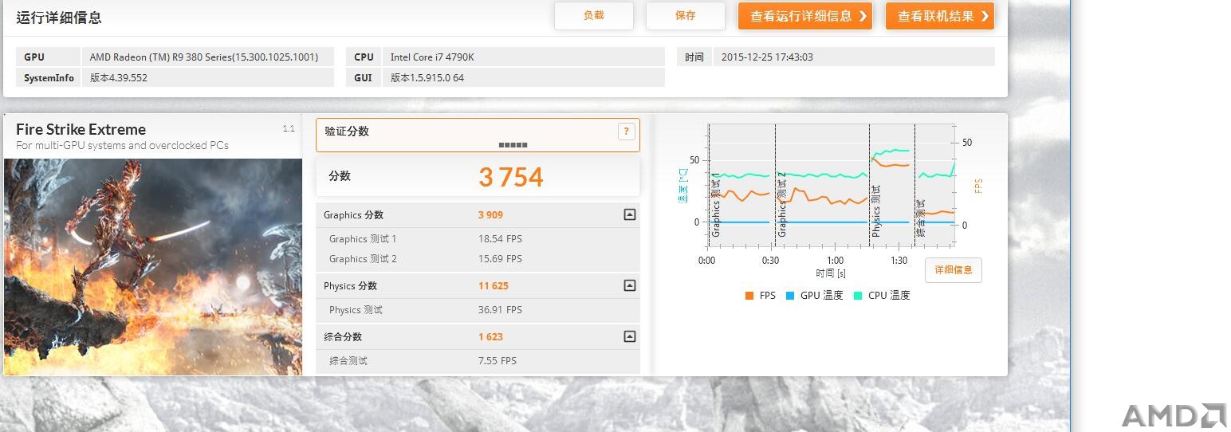This screenshot has width=1231, height=432.
Task: Click Graphics 测试 2 value 15.69 FPS
Action: pos(500,259)
